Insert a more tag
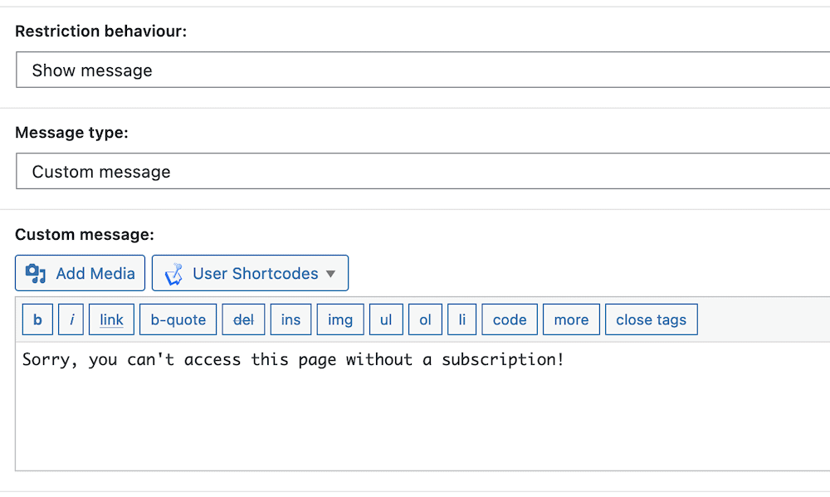Image resolution: width=830 pixels, height=497 pixels. (571, 319)
